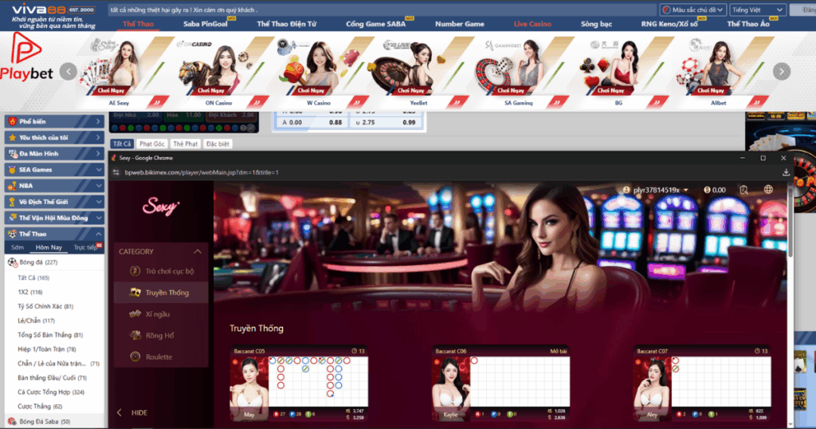Open the Xí ngầu dice category

(135, 314)
